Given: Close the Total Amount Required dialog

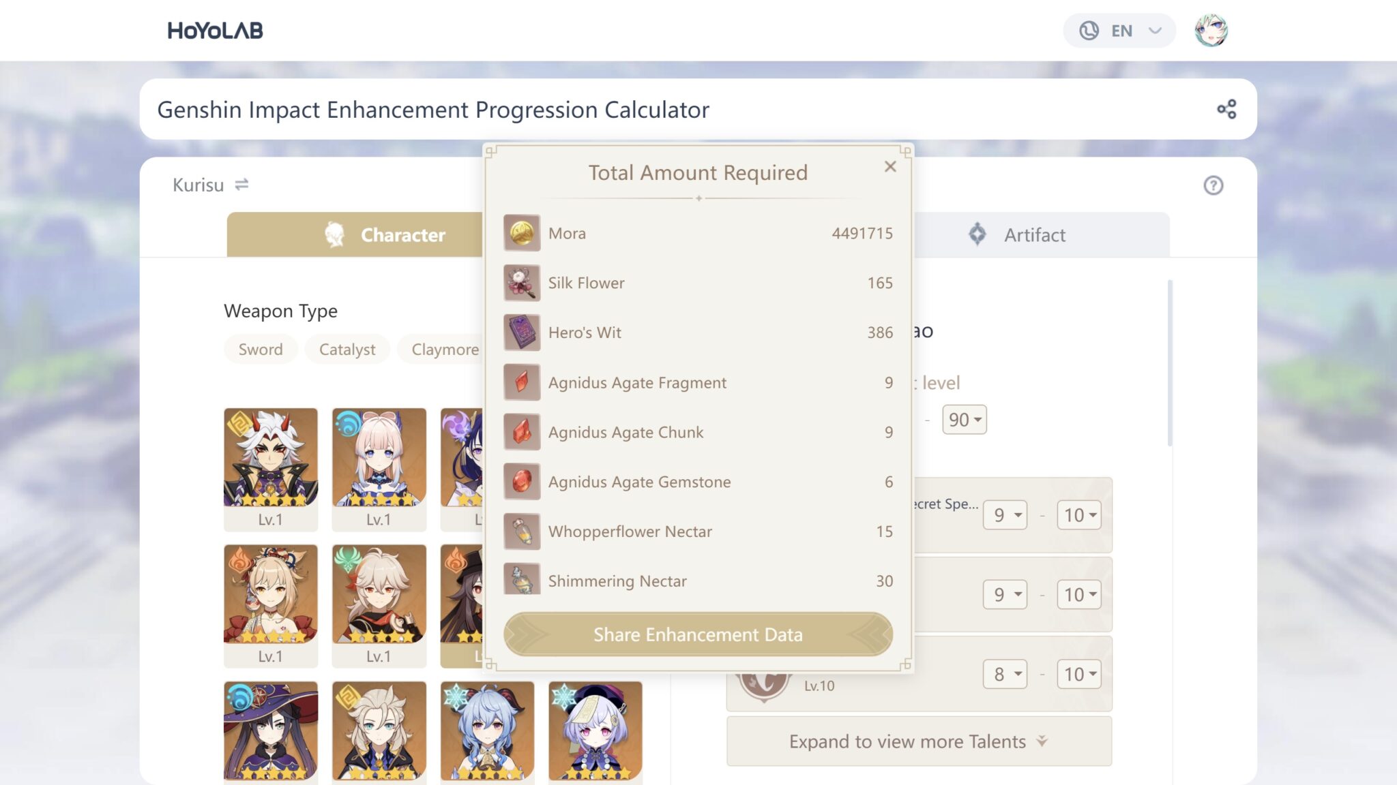Looking at the screenshot, I should [890, 167].
